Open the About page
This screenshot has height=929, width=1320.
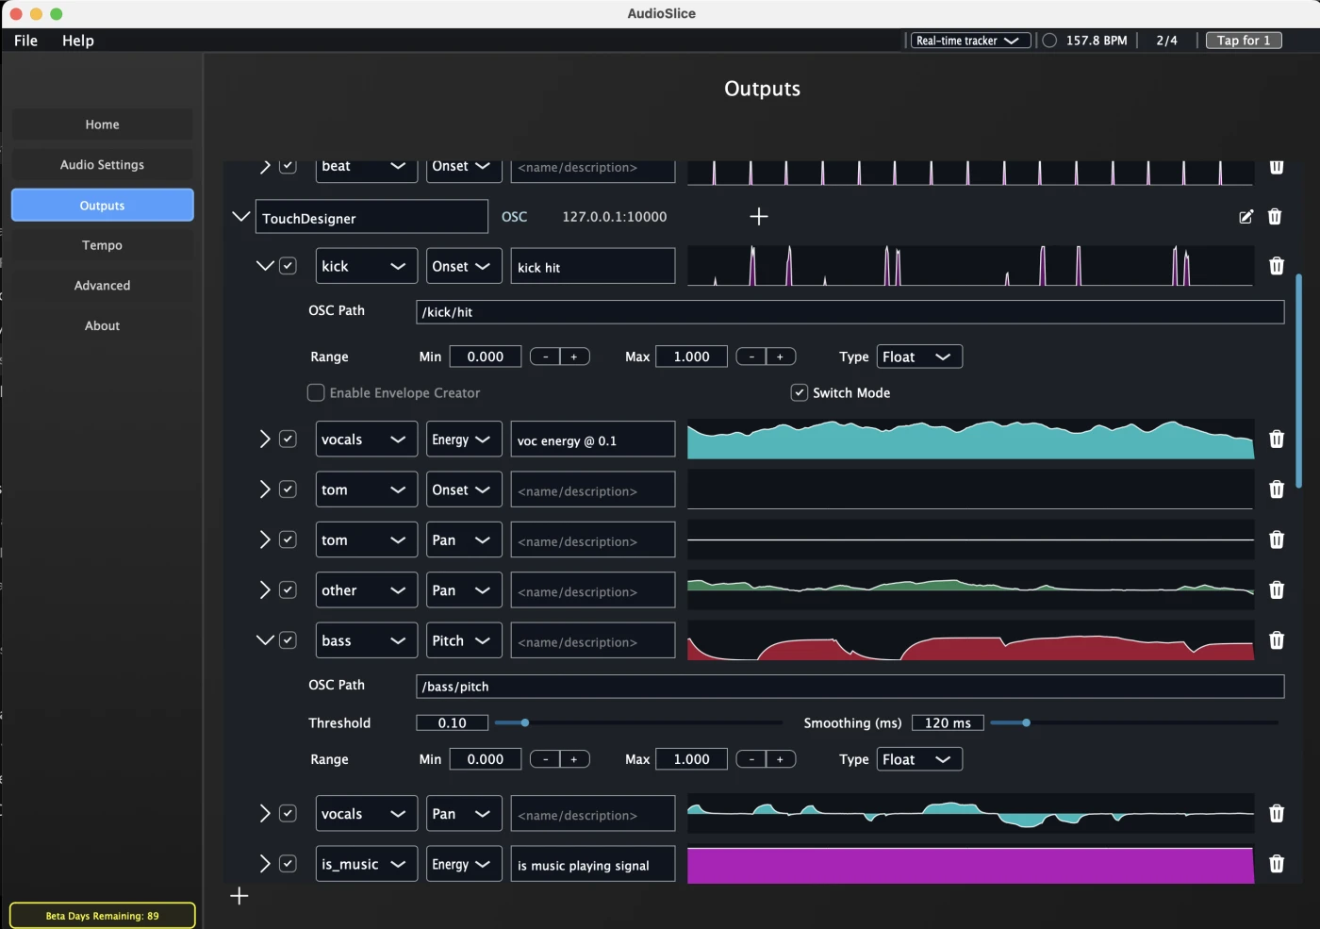[102, 326]
